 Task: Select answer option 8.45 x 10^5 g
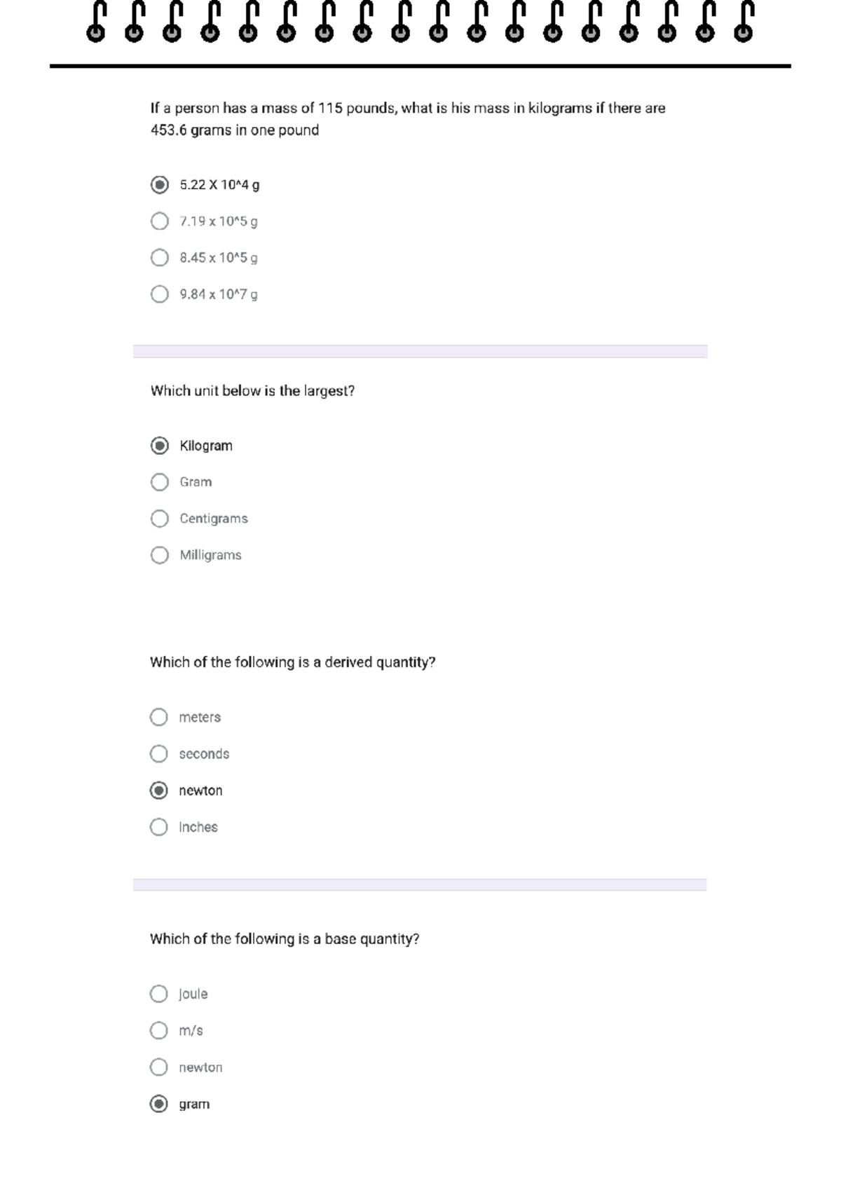coord(160,258)
